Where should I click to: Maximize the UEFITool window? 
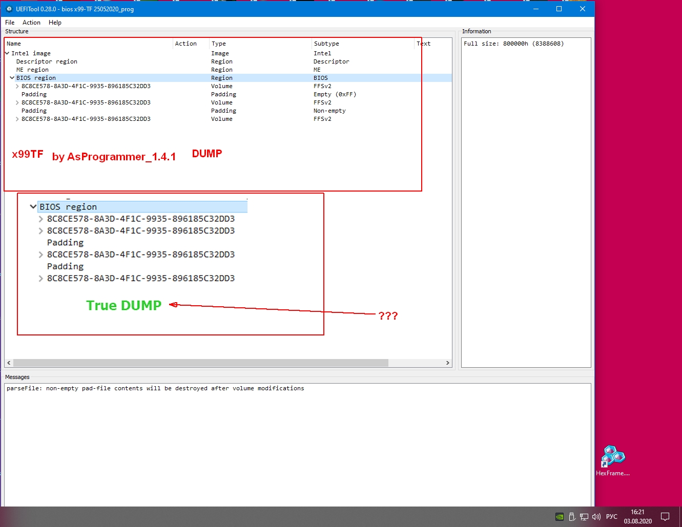tap(559, 9)
